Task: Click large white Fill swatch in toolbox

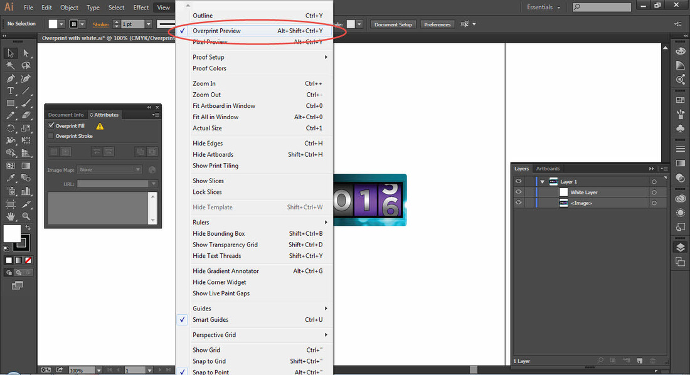Action: (x=12, y=234)
